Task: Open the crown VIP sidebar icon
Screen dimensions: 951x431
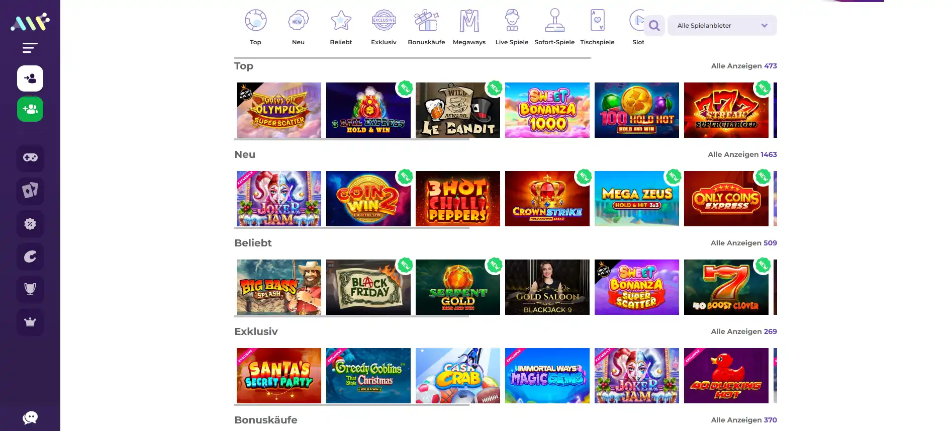Action: 30,322
